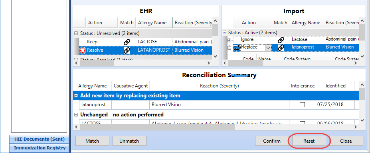This screenshot has width=370, height=153.
Task: Open HIE Documents (Sent) tab
Action: [40, 139]
